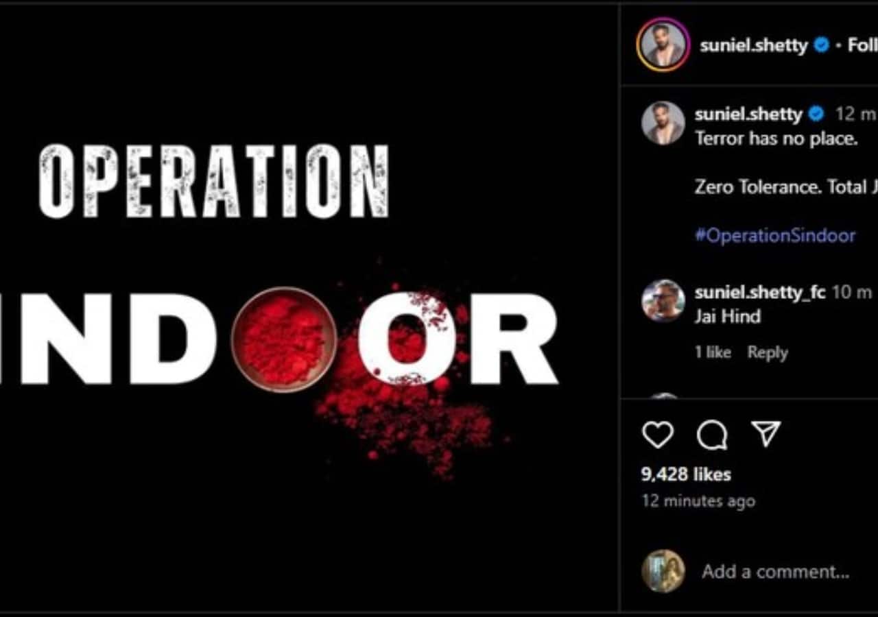Open suniel.shetty's story ring avatar in header
This screenshot has width=878, height=617.
[x=662, y=45]
